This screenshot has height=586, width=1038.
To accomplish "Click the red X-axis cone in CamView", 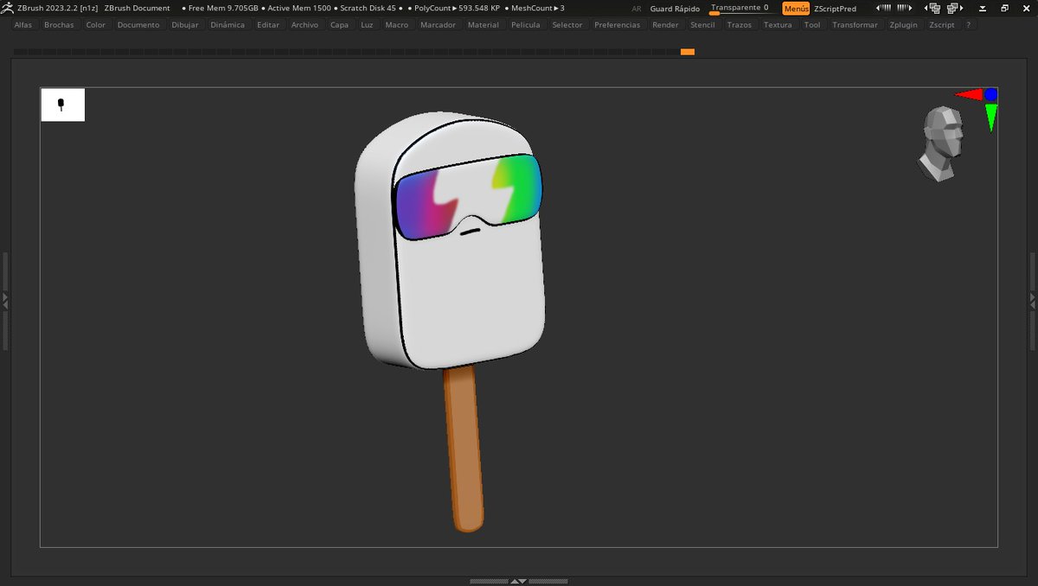I will point(969,94).
